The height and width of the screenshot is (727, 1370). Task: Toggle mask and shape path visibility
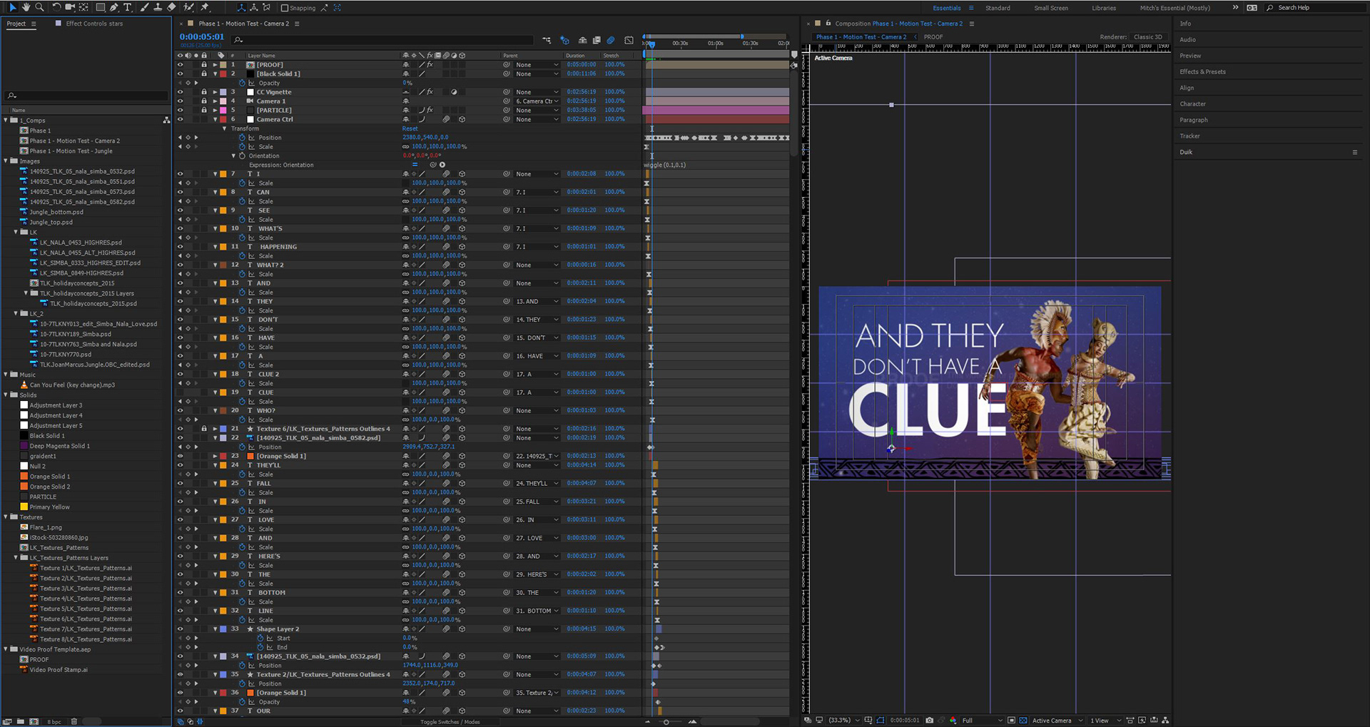[x=881, y=720]
